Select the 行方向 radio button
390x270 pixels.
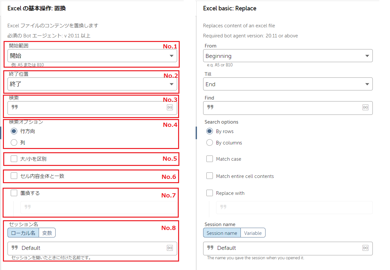(x=14, y=131)
